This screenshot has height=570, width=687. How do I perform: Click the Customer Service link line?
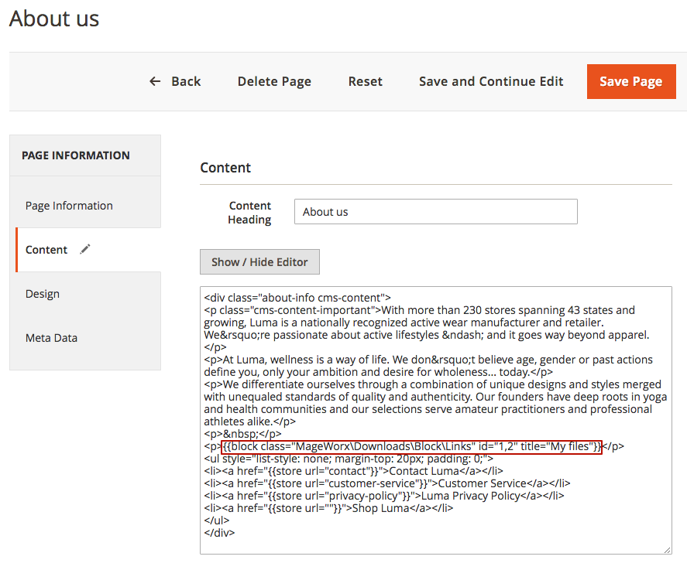pyautogui.click(x=387, y=483)
